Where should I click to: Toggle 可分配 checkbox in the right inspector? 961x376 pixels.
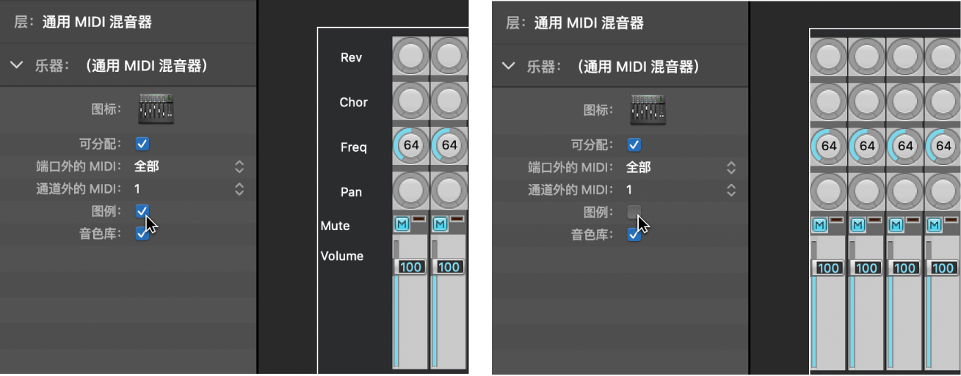click(x=634, y=144)
